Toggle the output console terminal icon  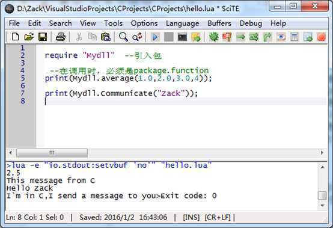point(182,37)
